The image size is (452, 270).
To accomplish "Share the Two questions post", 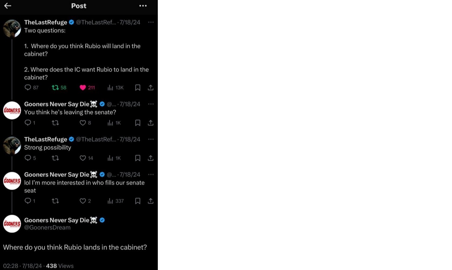I will (151, 87).
